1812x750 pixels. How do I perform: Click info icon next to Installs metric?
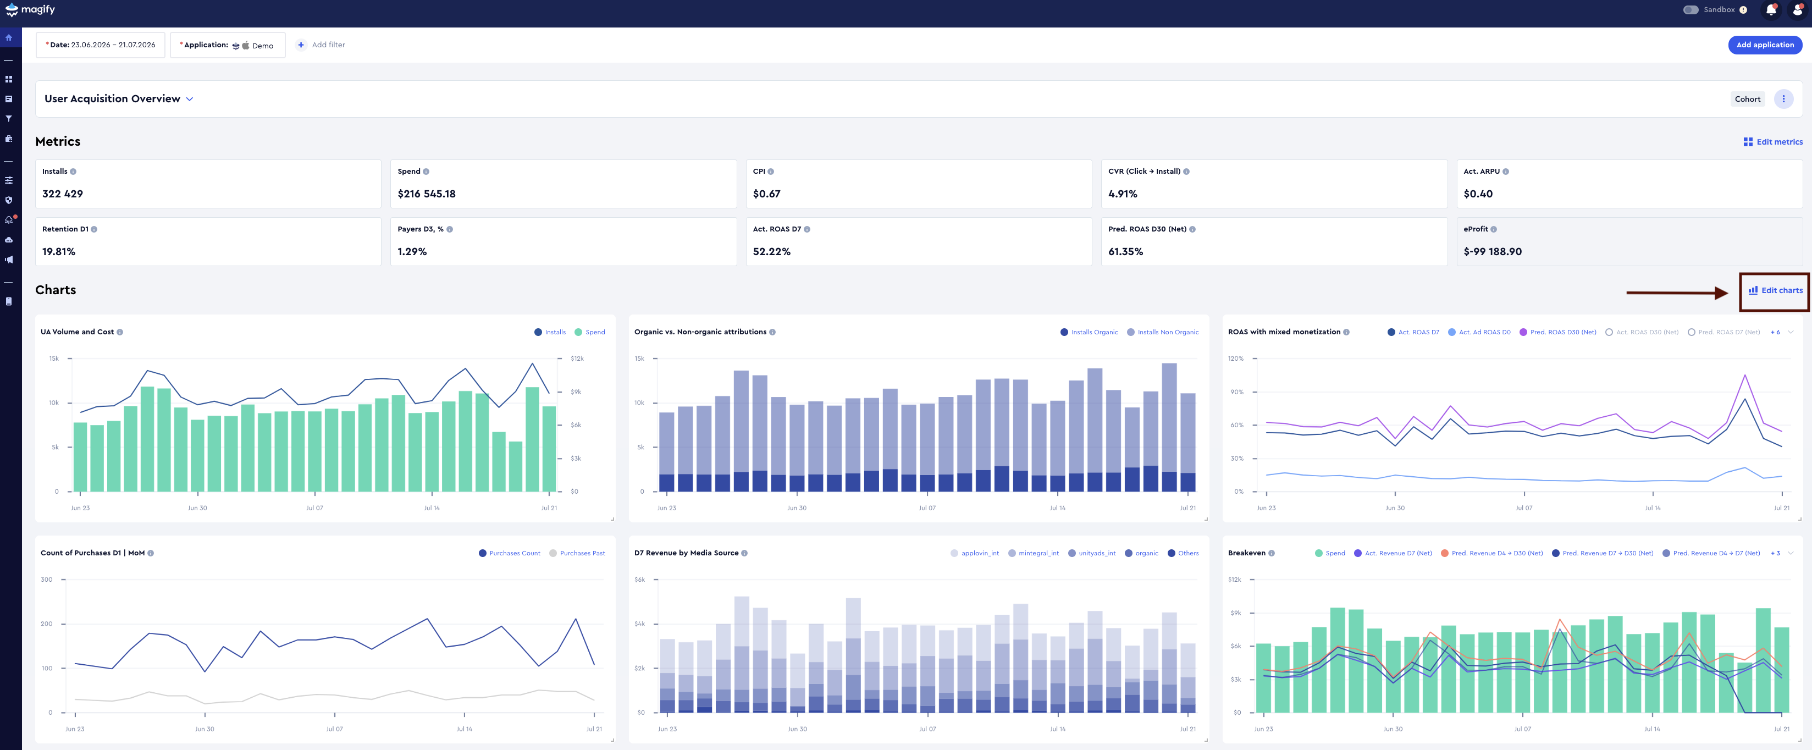[73, 172]
